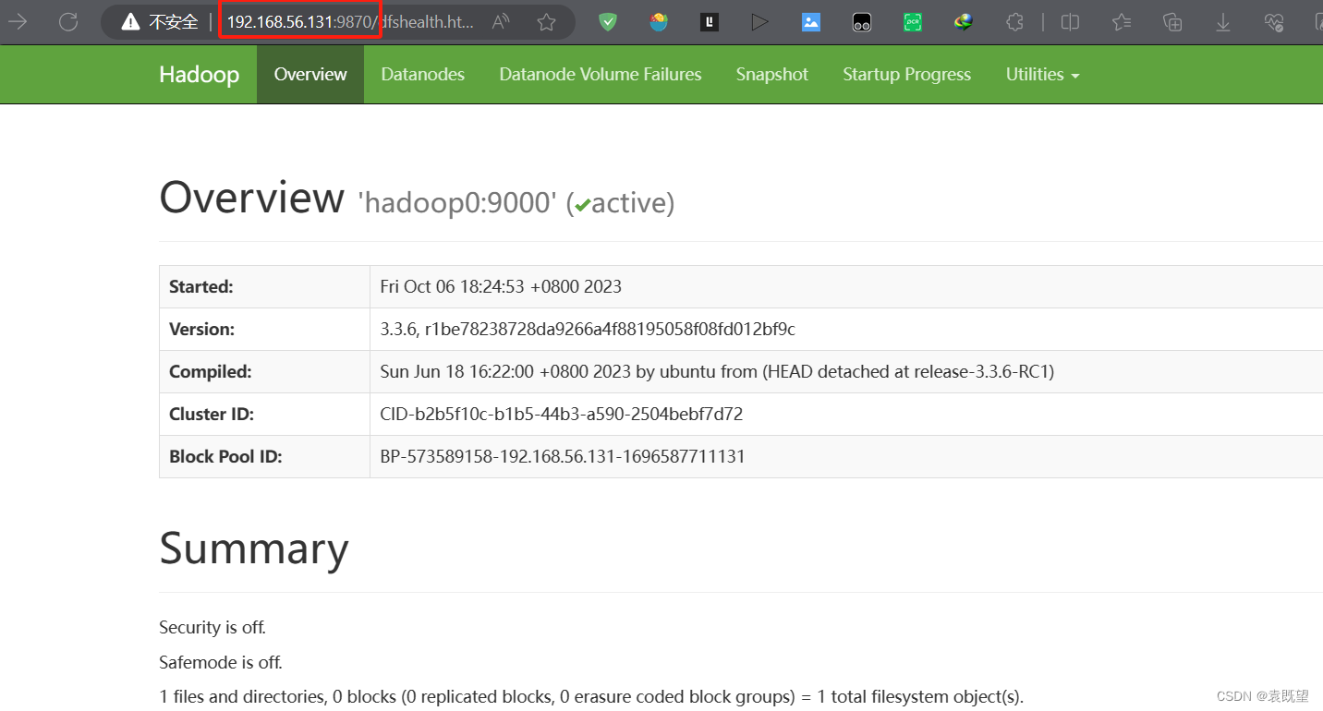Click the version value starting with 3.3.6
The width and height of the screenshot is (1323, 711).
(588, 330)
